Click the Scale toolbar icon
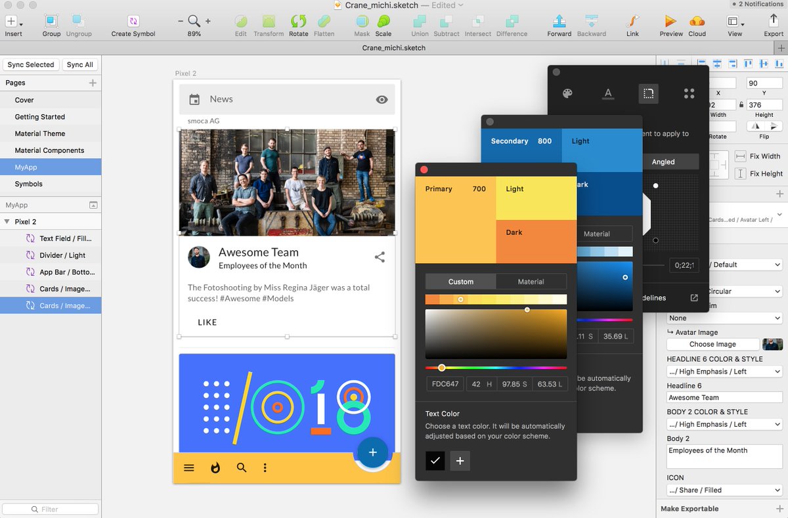788x518 pixels. coord(383,22)
